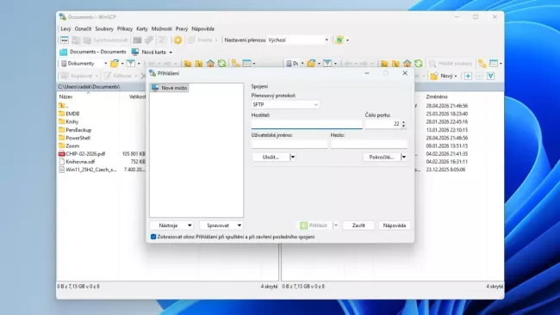Click the Nápověda button in login dialog

point(395,225)
